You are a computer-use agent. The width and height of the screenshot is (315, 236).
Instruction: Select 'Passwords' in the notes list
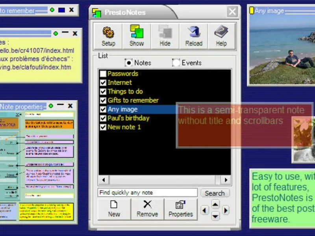[123, 74]
